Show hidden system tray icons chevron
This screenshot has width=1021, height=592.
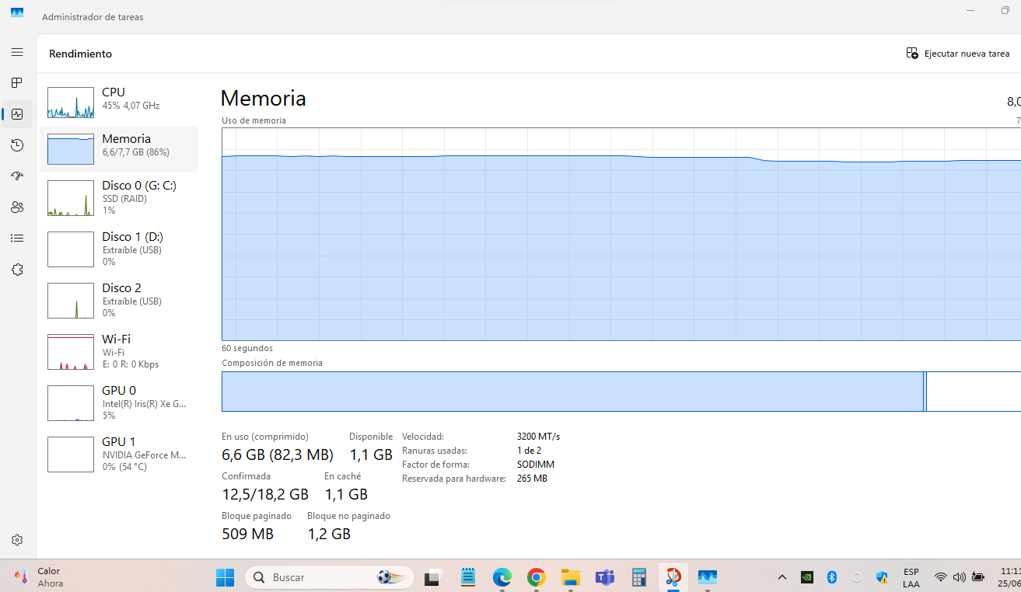[x=782, y=577]
